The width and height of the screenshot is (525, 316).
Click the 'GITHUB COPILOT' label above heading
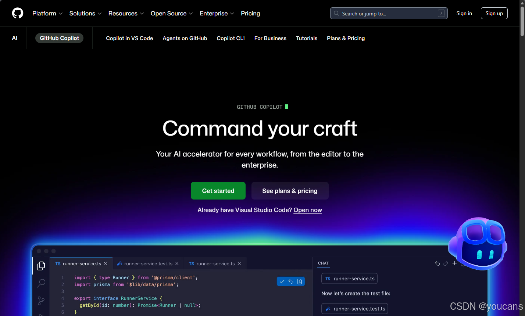[x=260, y=107]
